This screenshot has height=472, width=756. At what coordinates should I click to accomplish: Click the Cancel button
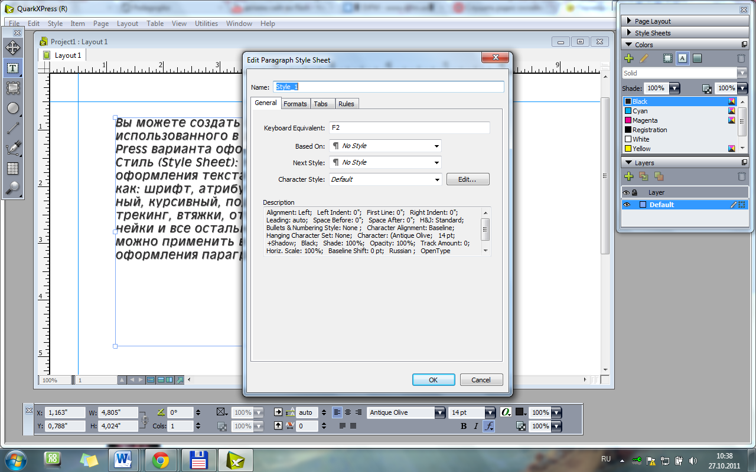click(x=481, y=380)
